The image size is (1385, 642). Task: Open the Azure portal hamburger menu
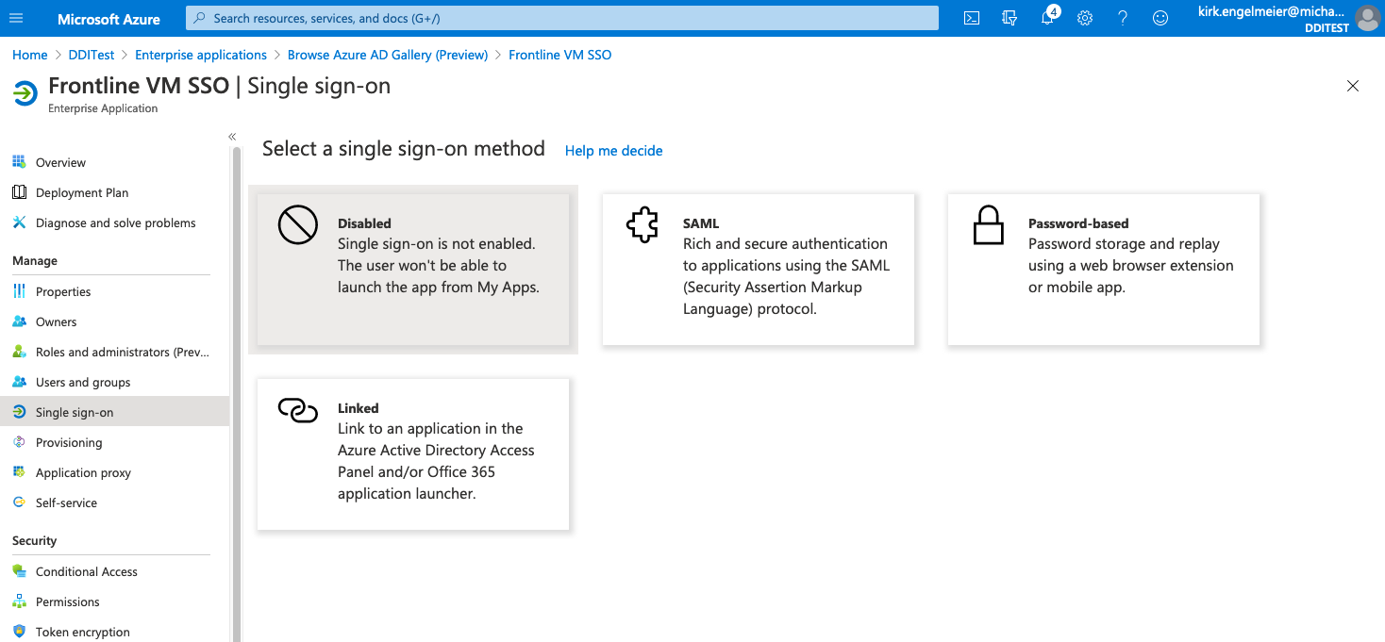(16, 18)
